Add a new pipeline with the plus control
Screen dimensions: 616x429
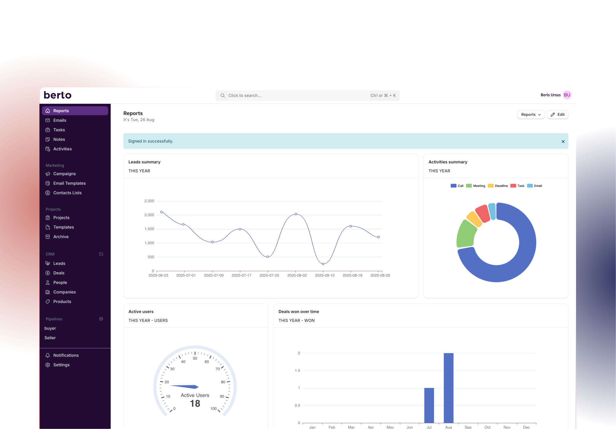tap(101, 319)
